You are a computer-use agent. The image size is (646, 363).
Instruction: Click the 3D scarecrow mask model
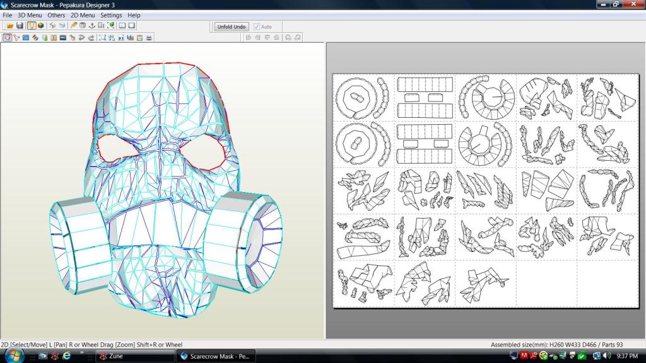[x=165, y=189]
